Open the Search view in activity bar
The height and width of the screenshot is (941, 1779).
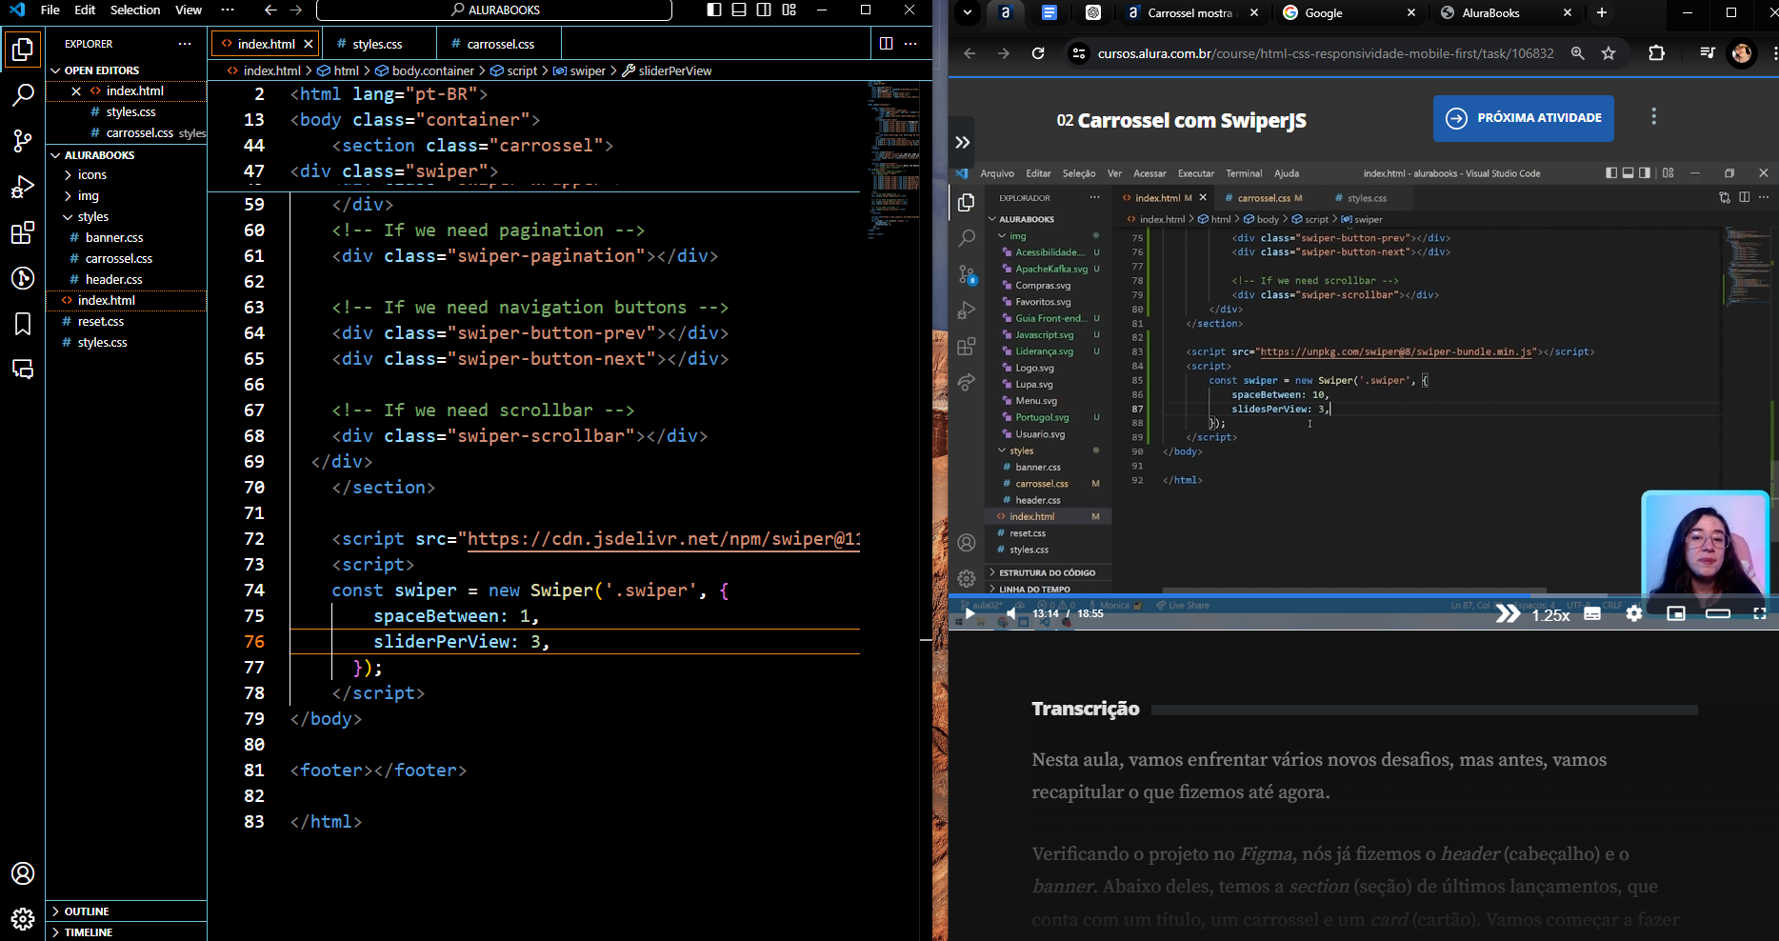[x=23, y=95]
